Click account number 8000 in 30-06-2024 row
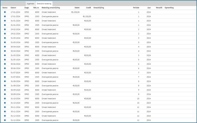This screenshot has height=123, width=197. click(x=37, y=64)
